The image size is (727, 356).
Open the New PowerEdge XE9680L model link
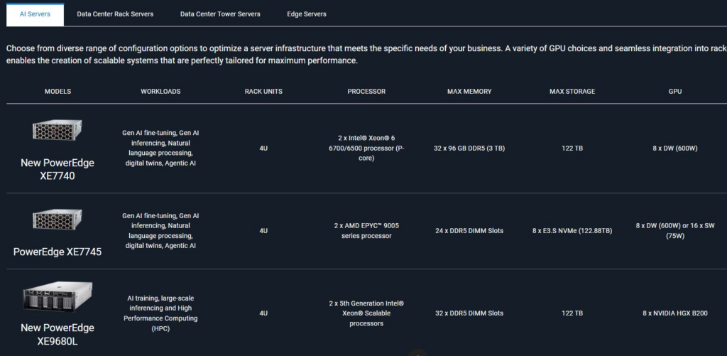(x=58, y=334)
